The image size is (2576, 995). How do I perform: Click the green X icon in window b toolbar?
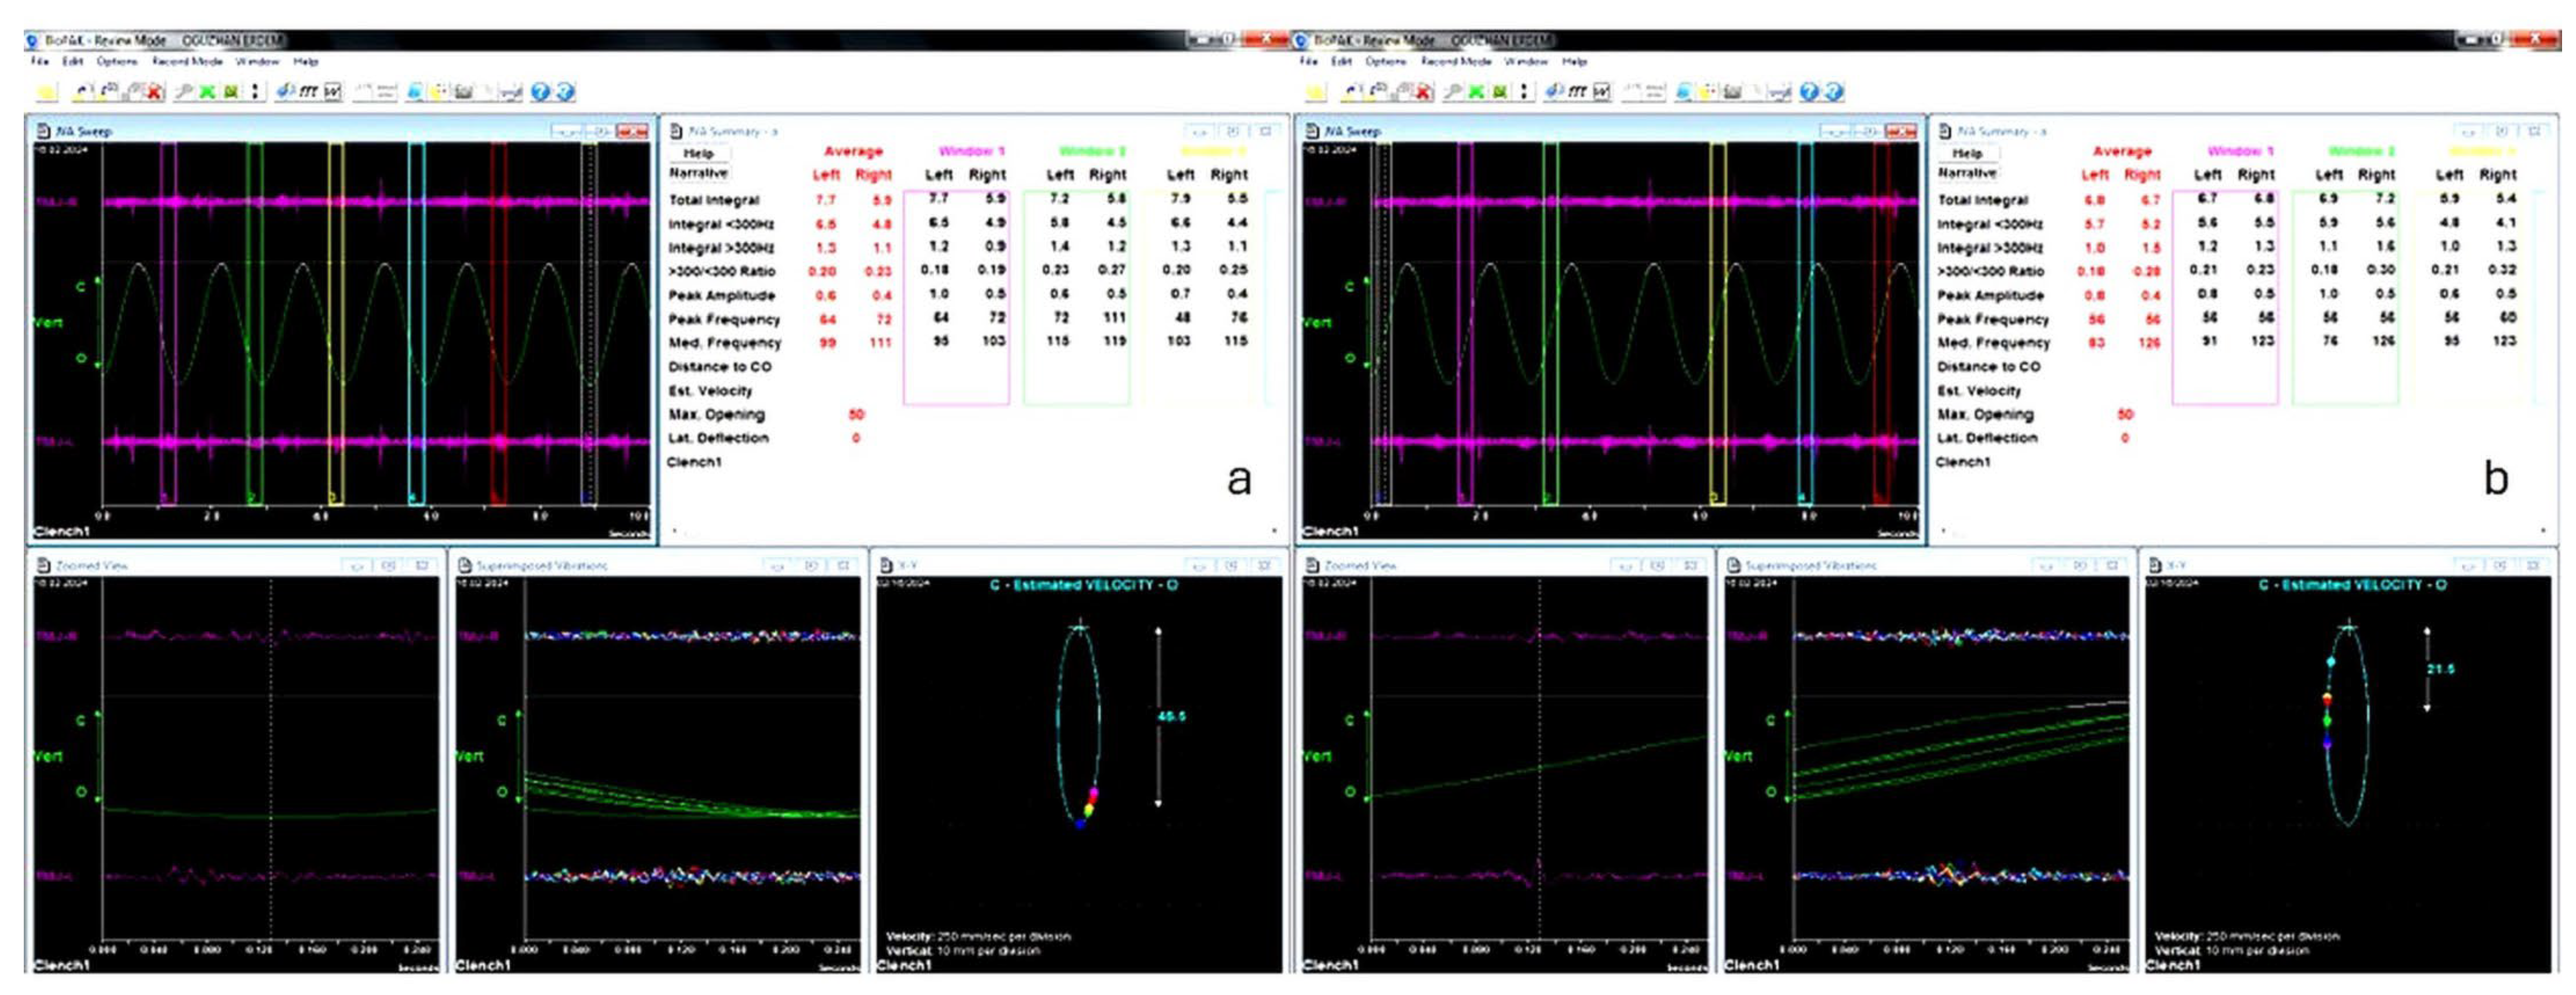click(1476, 92)
